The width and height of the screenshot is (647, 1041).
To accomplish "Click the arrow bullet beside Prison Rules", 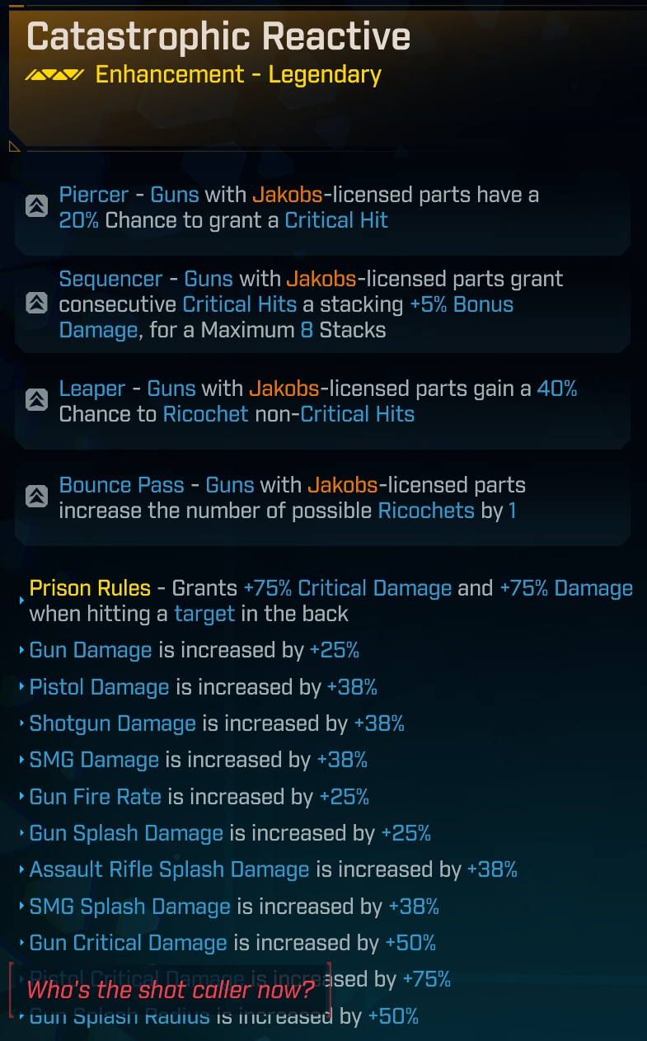I will click(21, 600).
